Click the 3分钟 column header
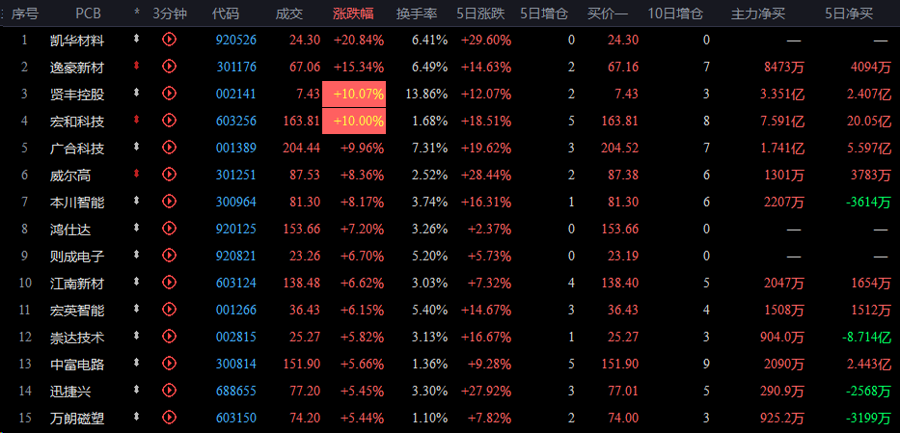 click(x=170, y=14)
